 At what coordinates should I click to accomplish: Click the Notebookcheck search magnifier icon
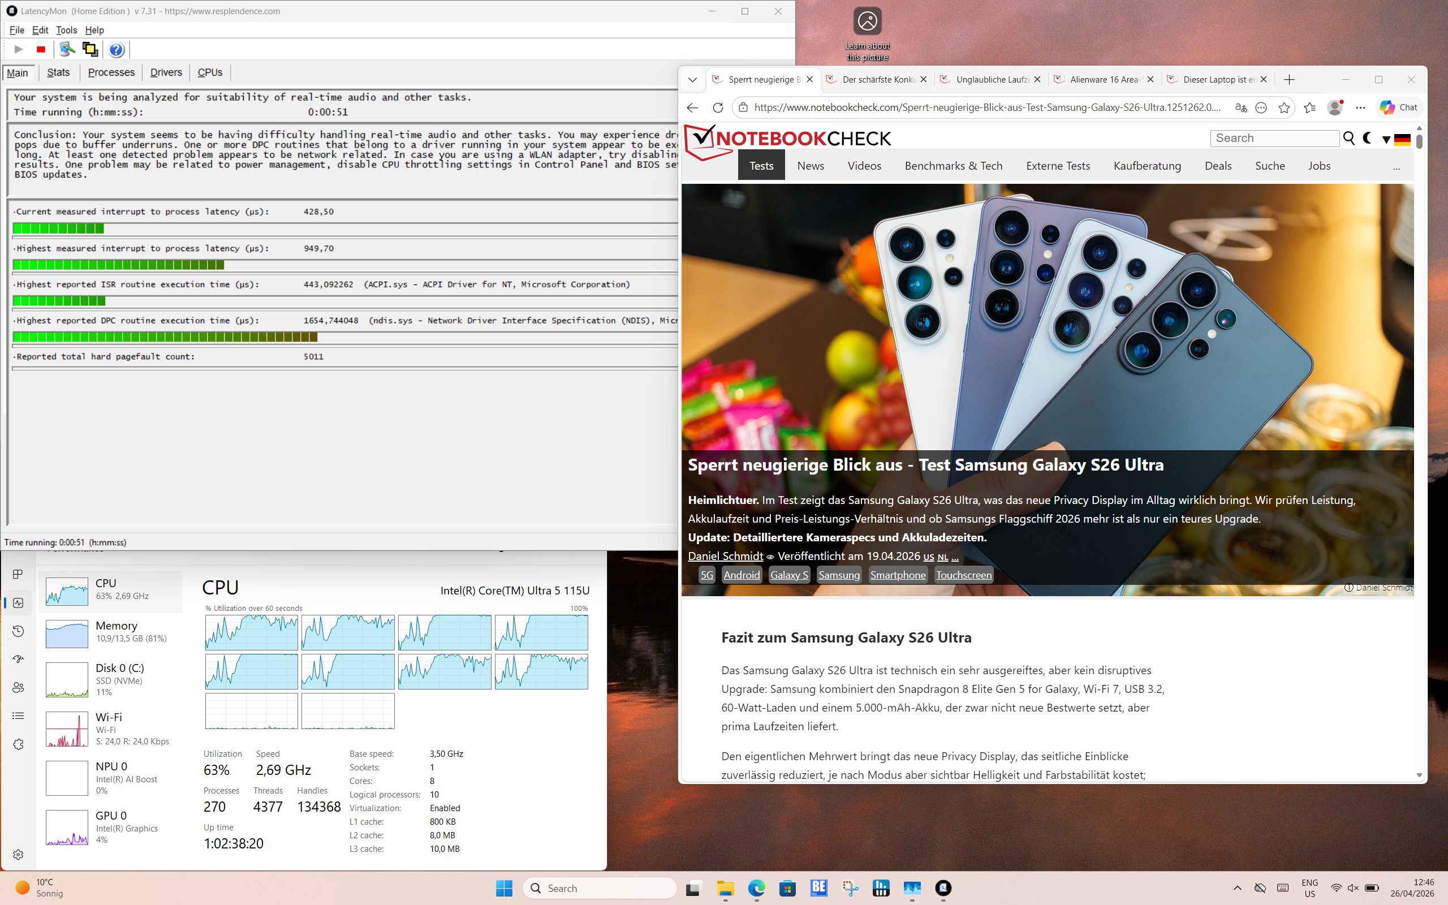[x=1348, y=138]
